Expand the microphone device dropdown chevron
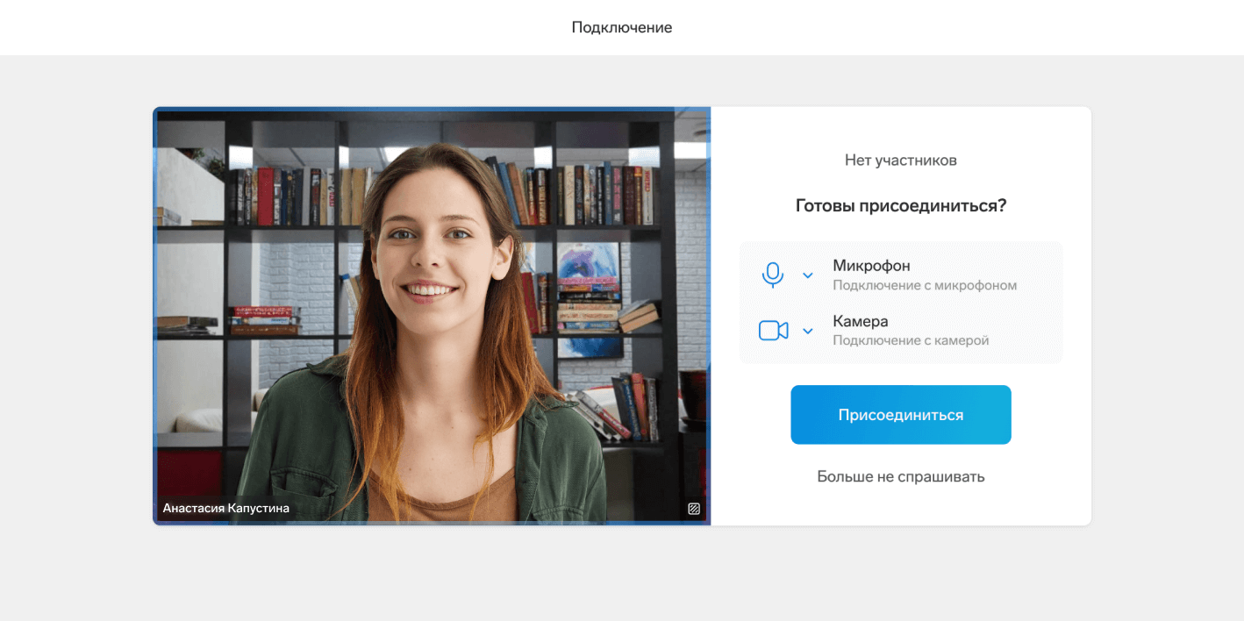 [x=808, y=275]
